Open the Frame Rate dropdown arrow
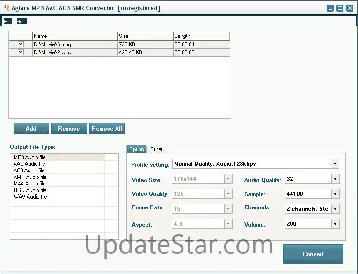The height and width of the screenshot is (274, 358). click(x=228, y=208)
